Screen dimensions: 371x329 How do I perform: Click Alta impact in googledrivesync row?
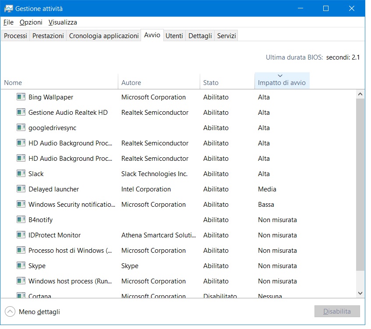[x=264, y=128]
